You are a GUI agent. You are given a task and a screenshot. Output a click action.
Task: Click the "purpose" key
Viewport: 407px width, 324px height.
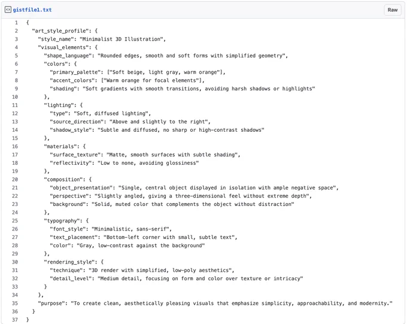[51, 304]
